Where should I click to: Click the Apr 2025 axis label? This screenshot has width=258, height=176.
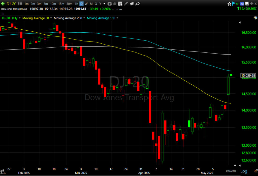(144, 173)
